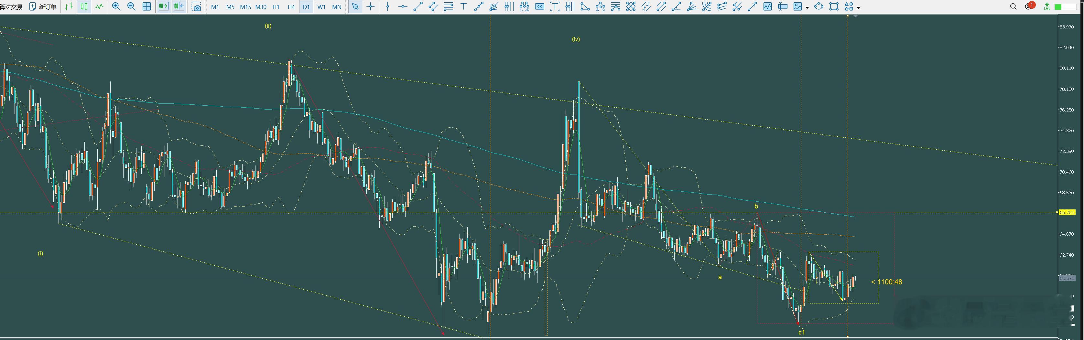The image size is (1084, 340).
Task: Select the (i) wave label
Action: [x=40, y=253]
